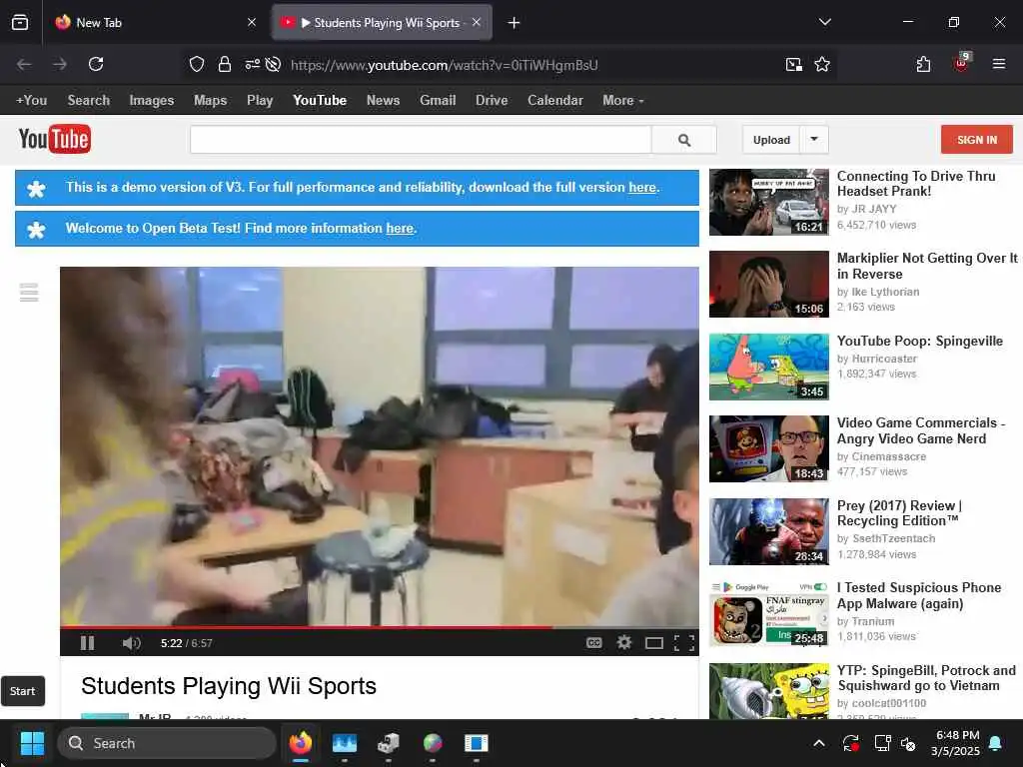Viewport: 1023px width, 767px height.
Task: Bookmark this page with star icon
Action: pyautogui.click(x=822, y=64)
